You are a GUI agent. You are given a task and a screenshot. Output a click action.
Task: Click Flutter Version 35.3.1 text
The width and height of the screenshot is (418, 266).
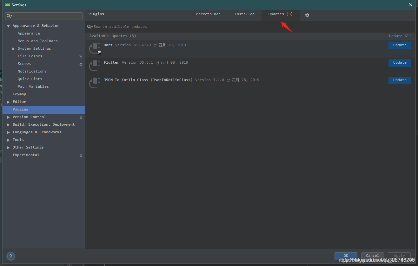(x=137, y=63)
